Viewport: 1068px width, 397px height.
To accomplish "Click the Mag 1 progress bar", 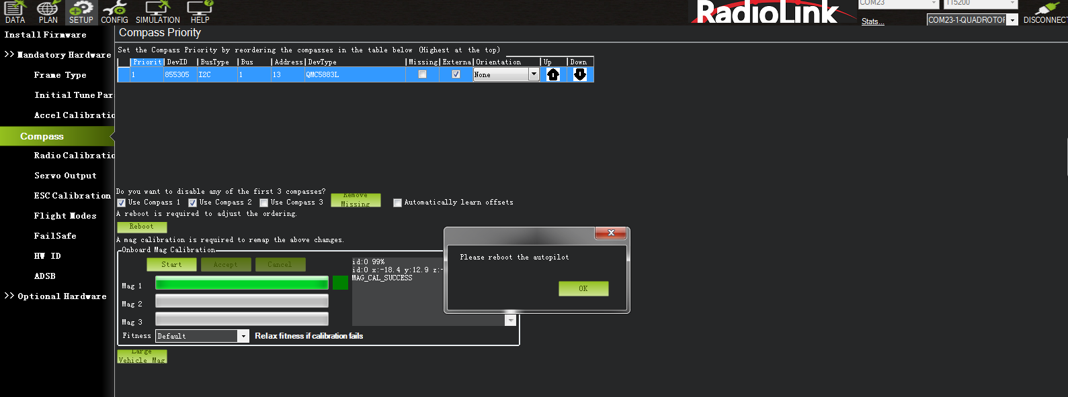I will tap(242, 283).
